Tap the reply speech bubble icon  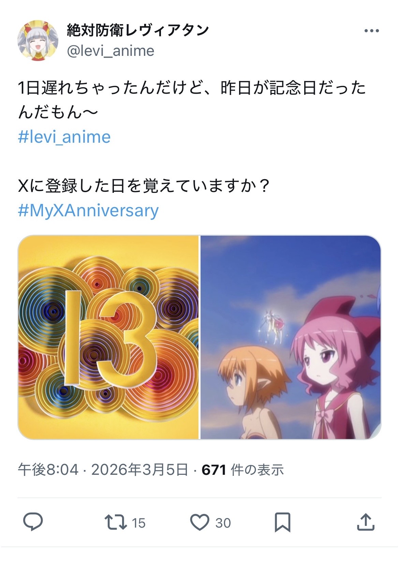(33, 522)
